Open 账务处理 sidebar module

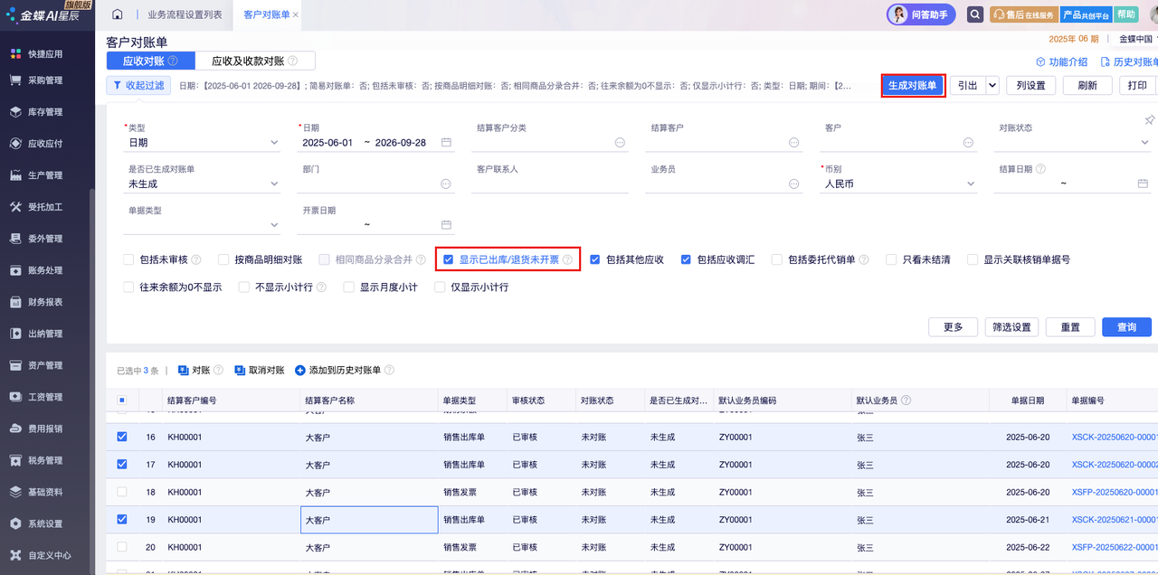36,270
